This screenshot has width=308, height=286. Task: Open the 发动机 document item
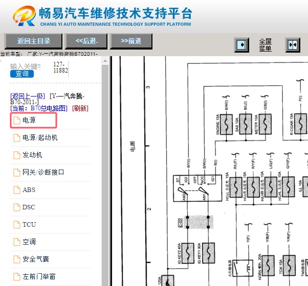click(32, 155)
